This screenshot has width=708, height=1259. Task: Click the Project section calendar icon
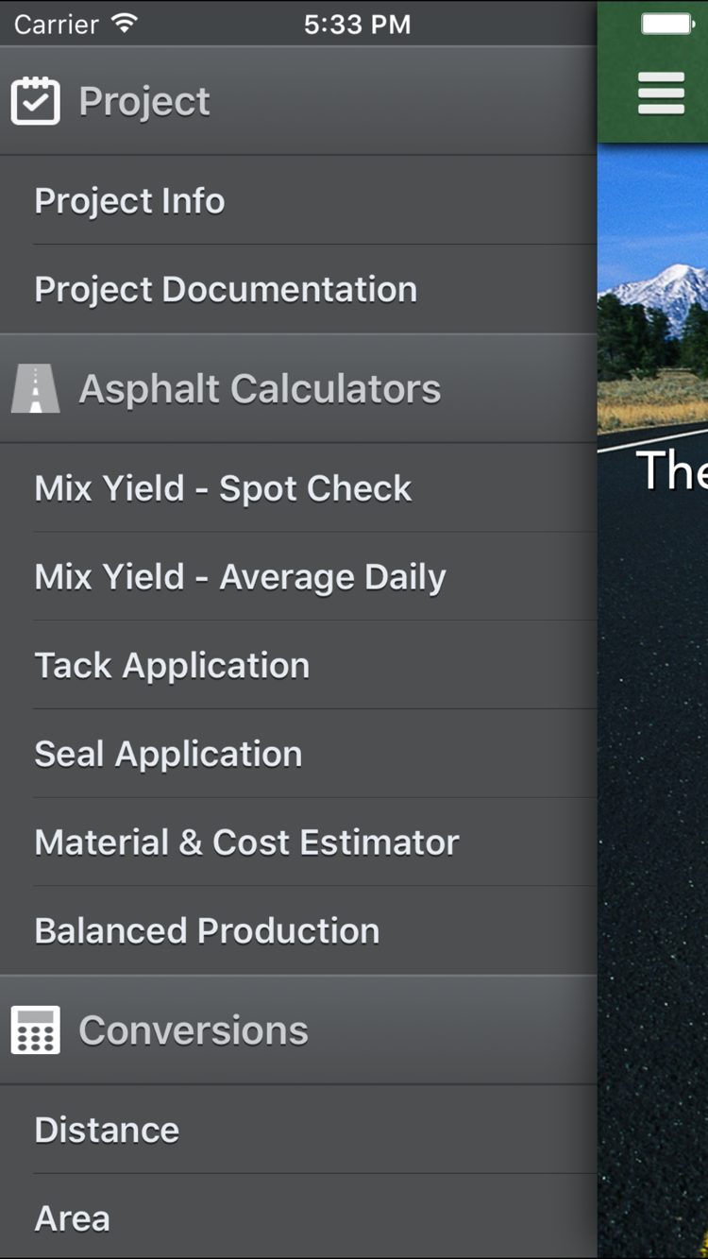pyautogui.click(x=35, y=101)
